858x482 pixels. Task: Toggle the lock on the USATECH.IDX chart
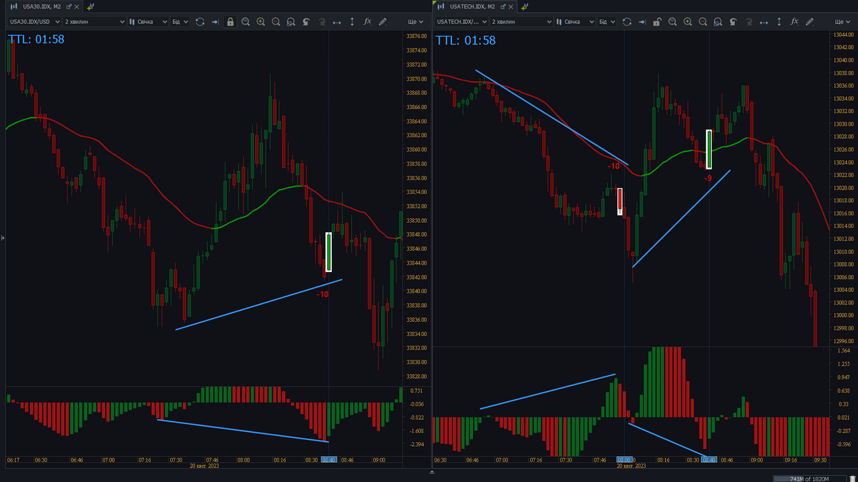coord(657,22)
